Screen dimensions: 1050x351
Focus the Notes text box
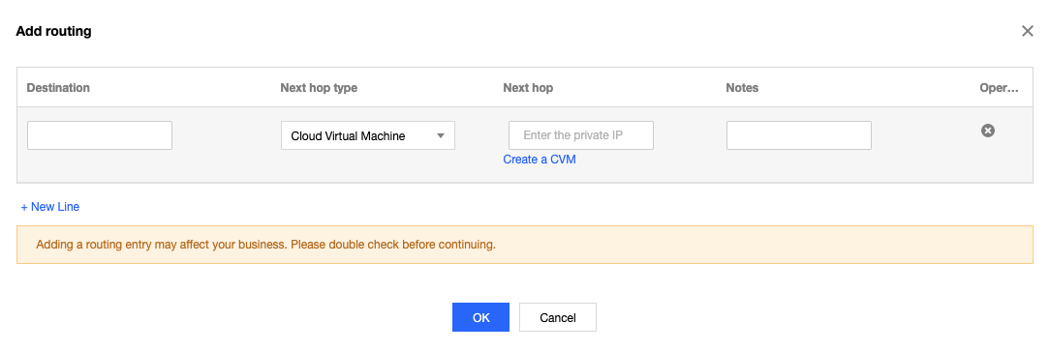[x=798, y=135]
